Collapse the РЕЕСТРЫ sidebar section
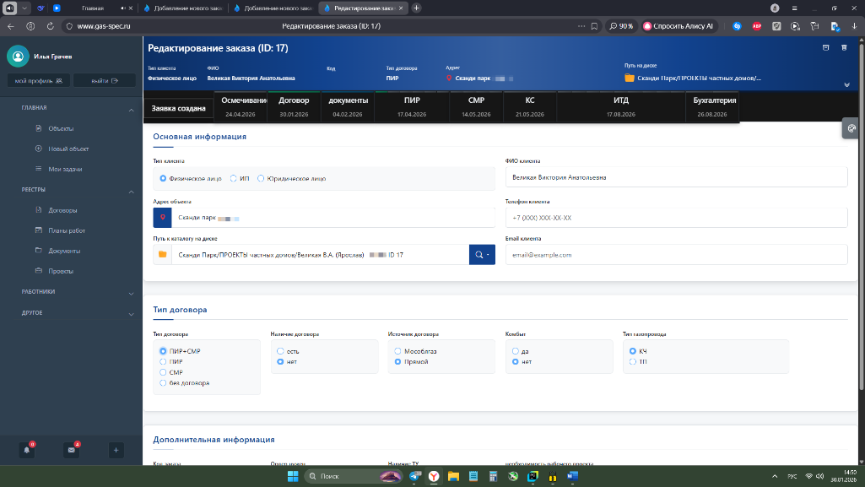The width and height of the screenshot is (865, 487). click(132, 192)
